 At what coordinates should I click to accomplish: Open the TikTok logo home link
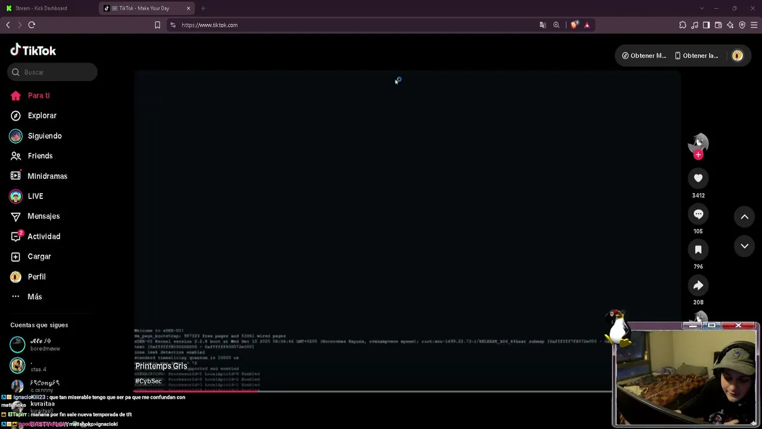pos(33,50)
